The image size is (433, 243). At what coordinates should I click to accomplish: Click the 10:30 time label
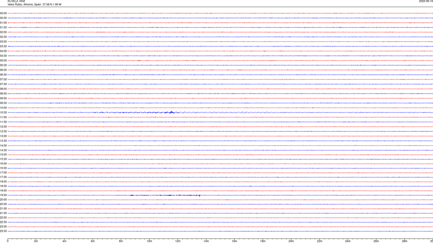coord(3,112)
